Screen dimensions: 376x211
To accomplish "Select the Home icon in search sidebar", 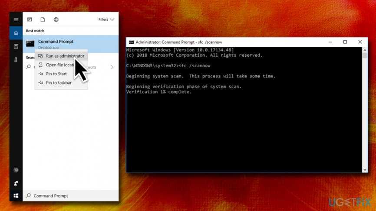I will click(x=16, y=33).
